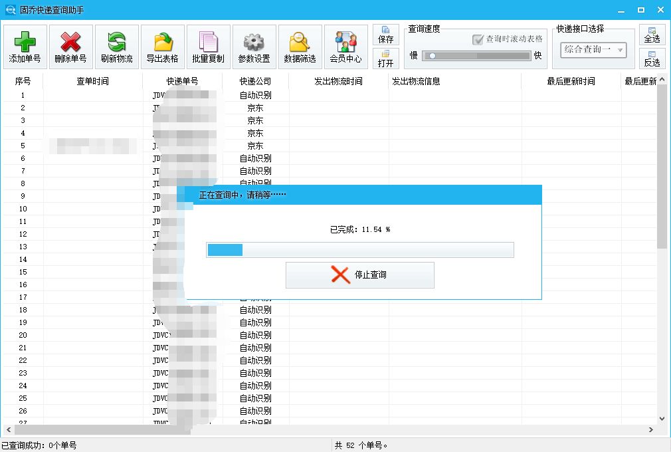Open the 综合查询一 interface dropdown
The height and width of the screenshot is (452, 671).
click(588, 51)
